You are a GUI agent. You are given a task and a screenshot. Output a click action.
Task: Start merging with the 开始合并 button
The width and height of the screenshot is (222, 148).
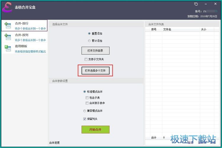coord(95,129)
